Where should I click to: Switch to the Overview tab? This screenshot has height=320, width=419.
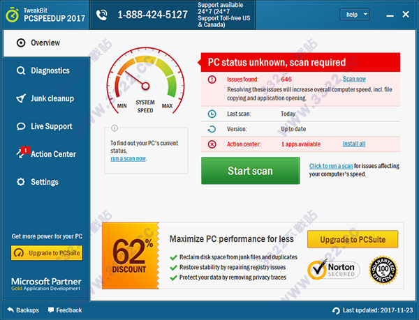point(47,43)
